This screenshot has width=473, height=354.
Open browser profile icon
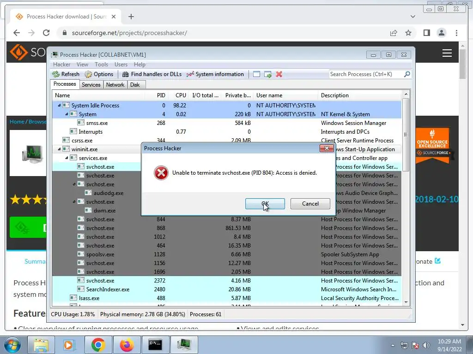[x=441, y=33]
